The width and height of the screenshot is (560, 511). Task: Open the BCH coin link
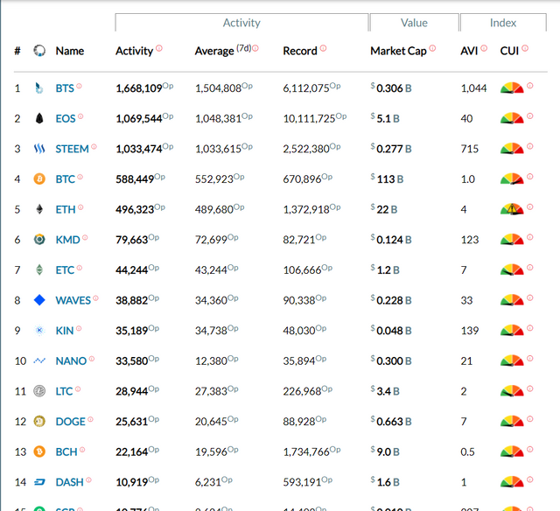tap(66, 452)
